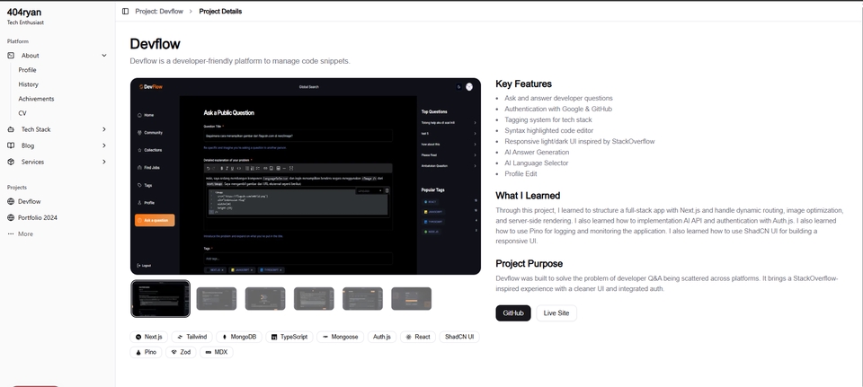Screen dimensions: 863x387
Task: Click the More ellipsis icon
Action: [x=11, y=234]
